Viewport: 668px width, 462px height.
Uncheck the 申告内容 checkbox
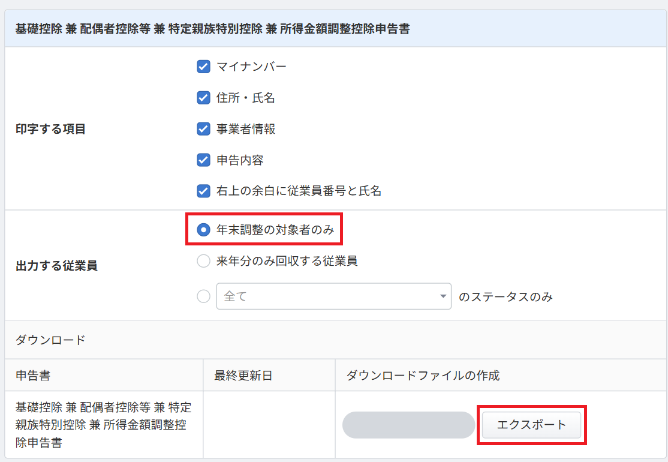[x=203, y=160]
